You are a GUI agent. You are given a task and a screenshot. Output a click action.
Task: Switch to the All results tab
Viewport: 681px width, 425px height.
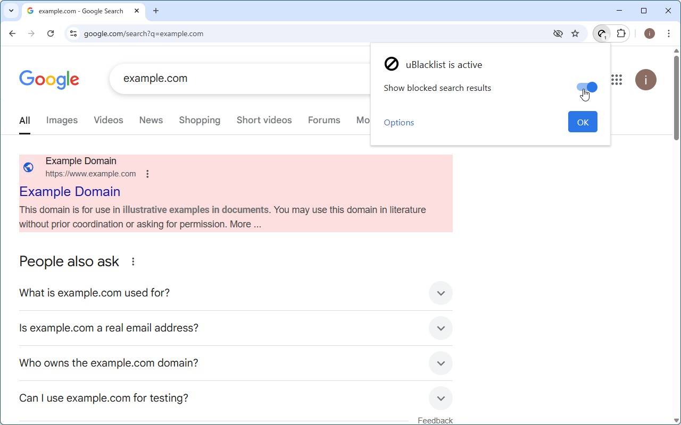click(24, 121)
